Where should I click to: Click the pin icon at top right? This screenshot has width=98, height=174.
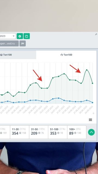[x=96, y=35]
